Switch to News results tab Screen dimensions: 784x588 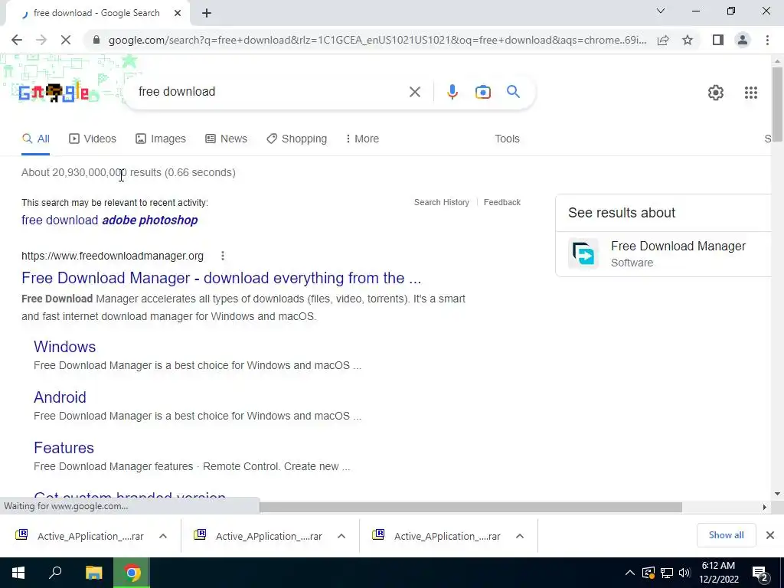coord(226,139)
